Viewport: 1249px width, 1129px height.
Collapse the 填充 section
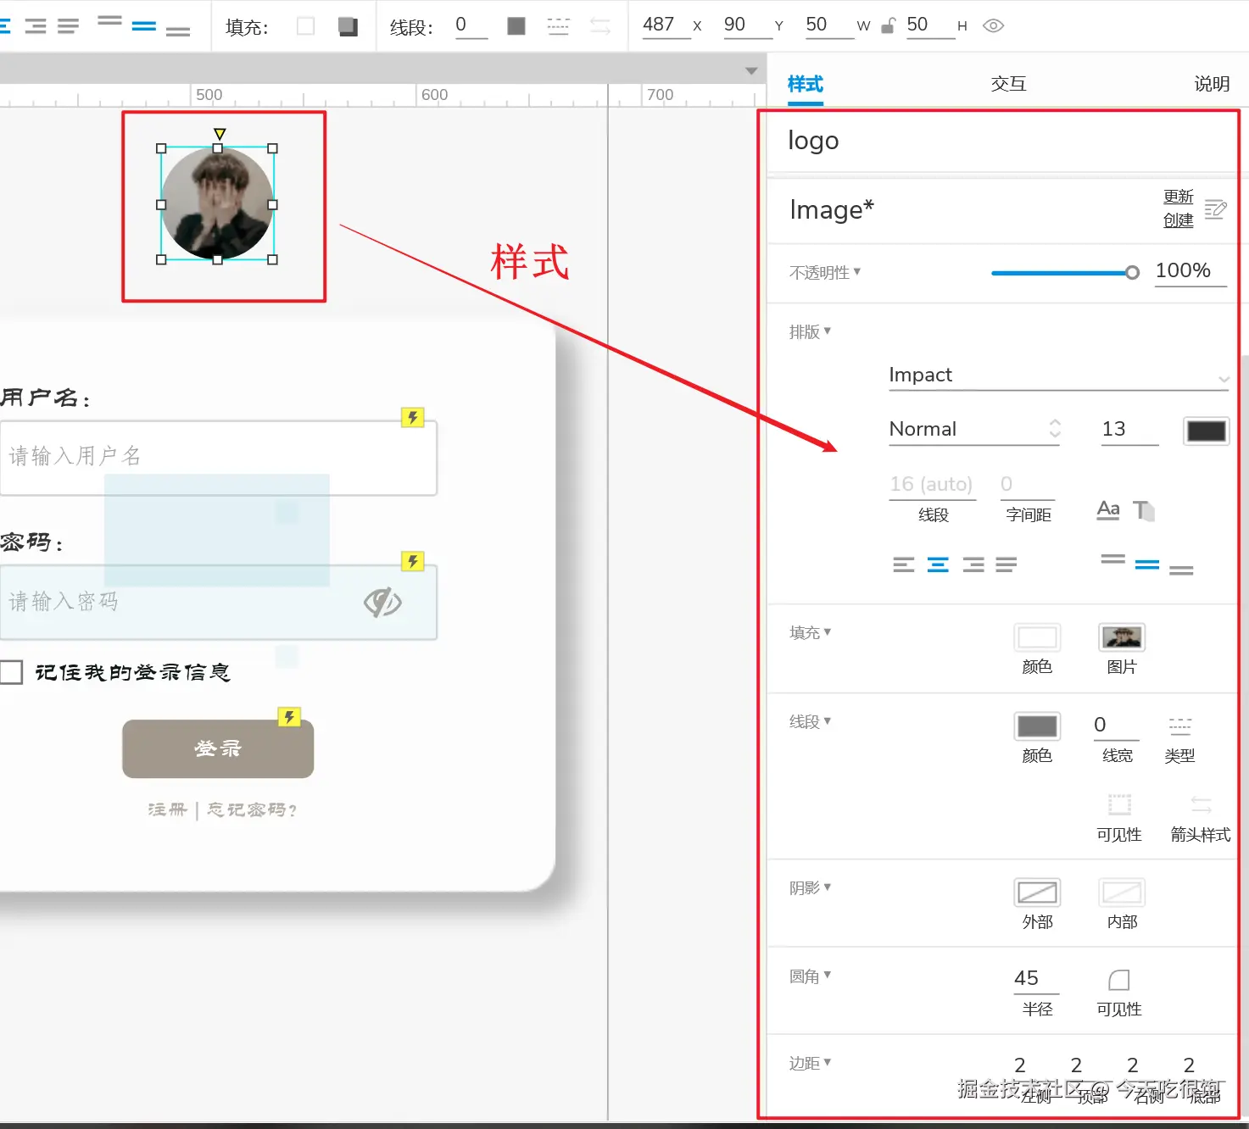810,632
